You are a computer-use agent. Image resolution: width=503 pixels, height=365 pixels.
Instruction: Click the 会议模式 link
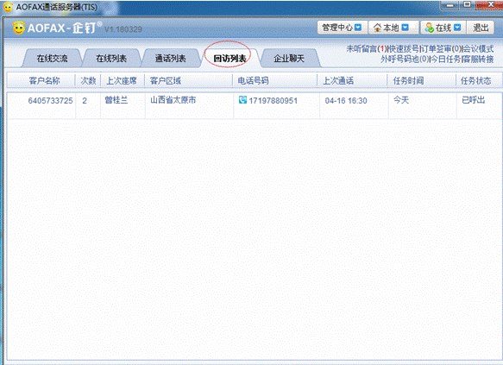click(478, 48)
